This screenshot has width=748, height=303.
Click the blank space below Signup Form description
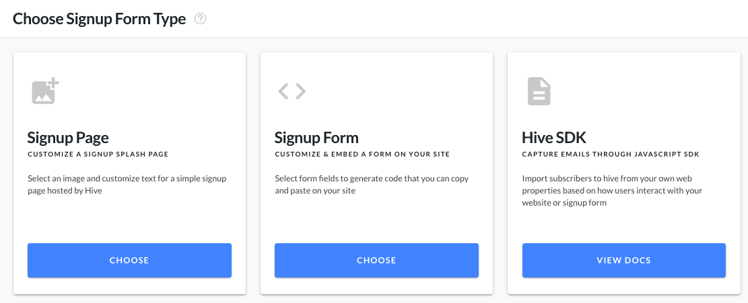pos(376,219)
